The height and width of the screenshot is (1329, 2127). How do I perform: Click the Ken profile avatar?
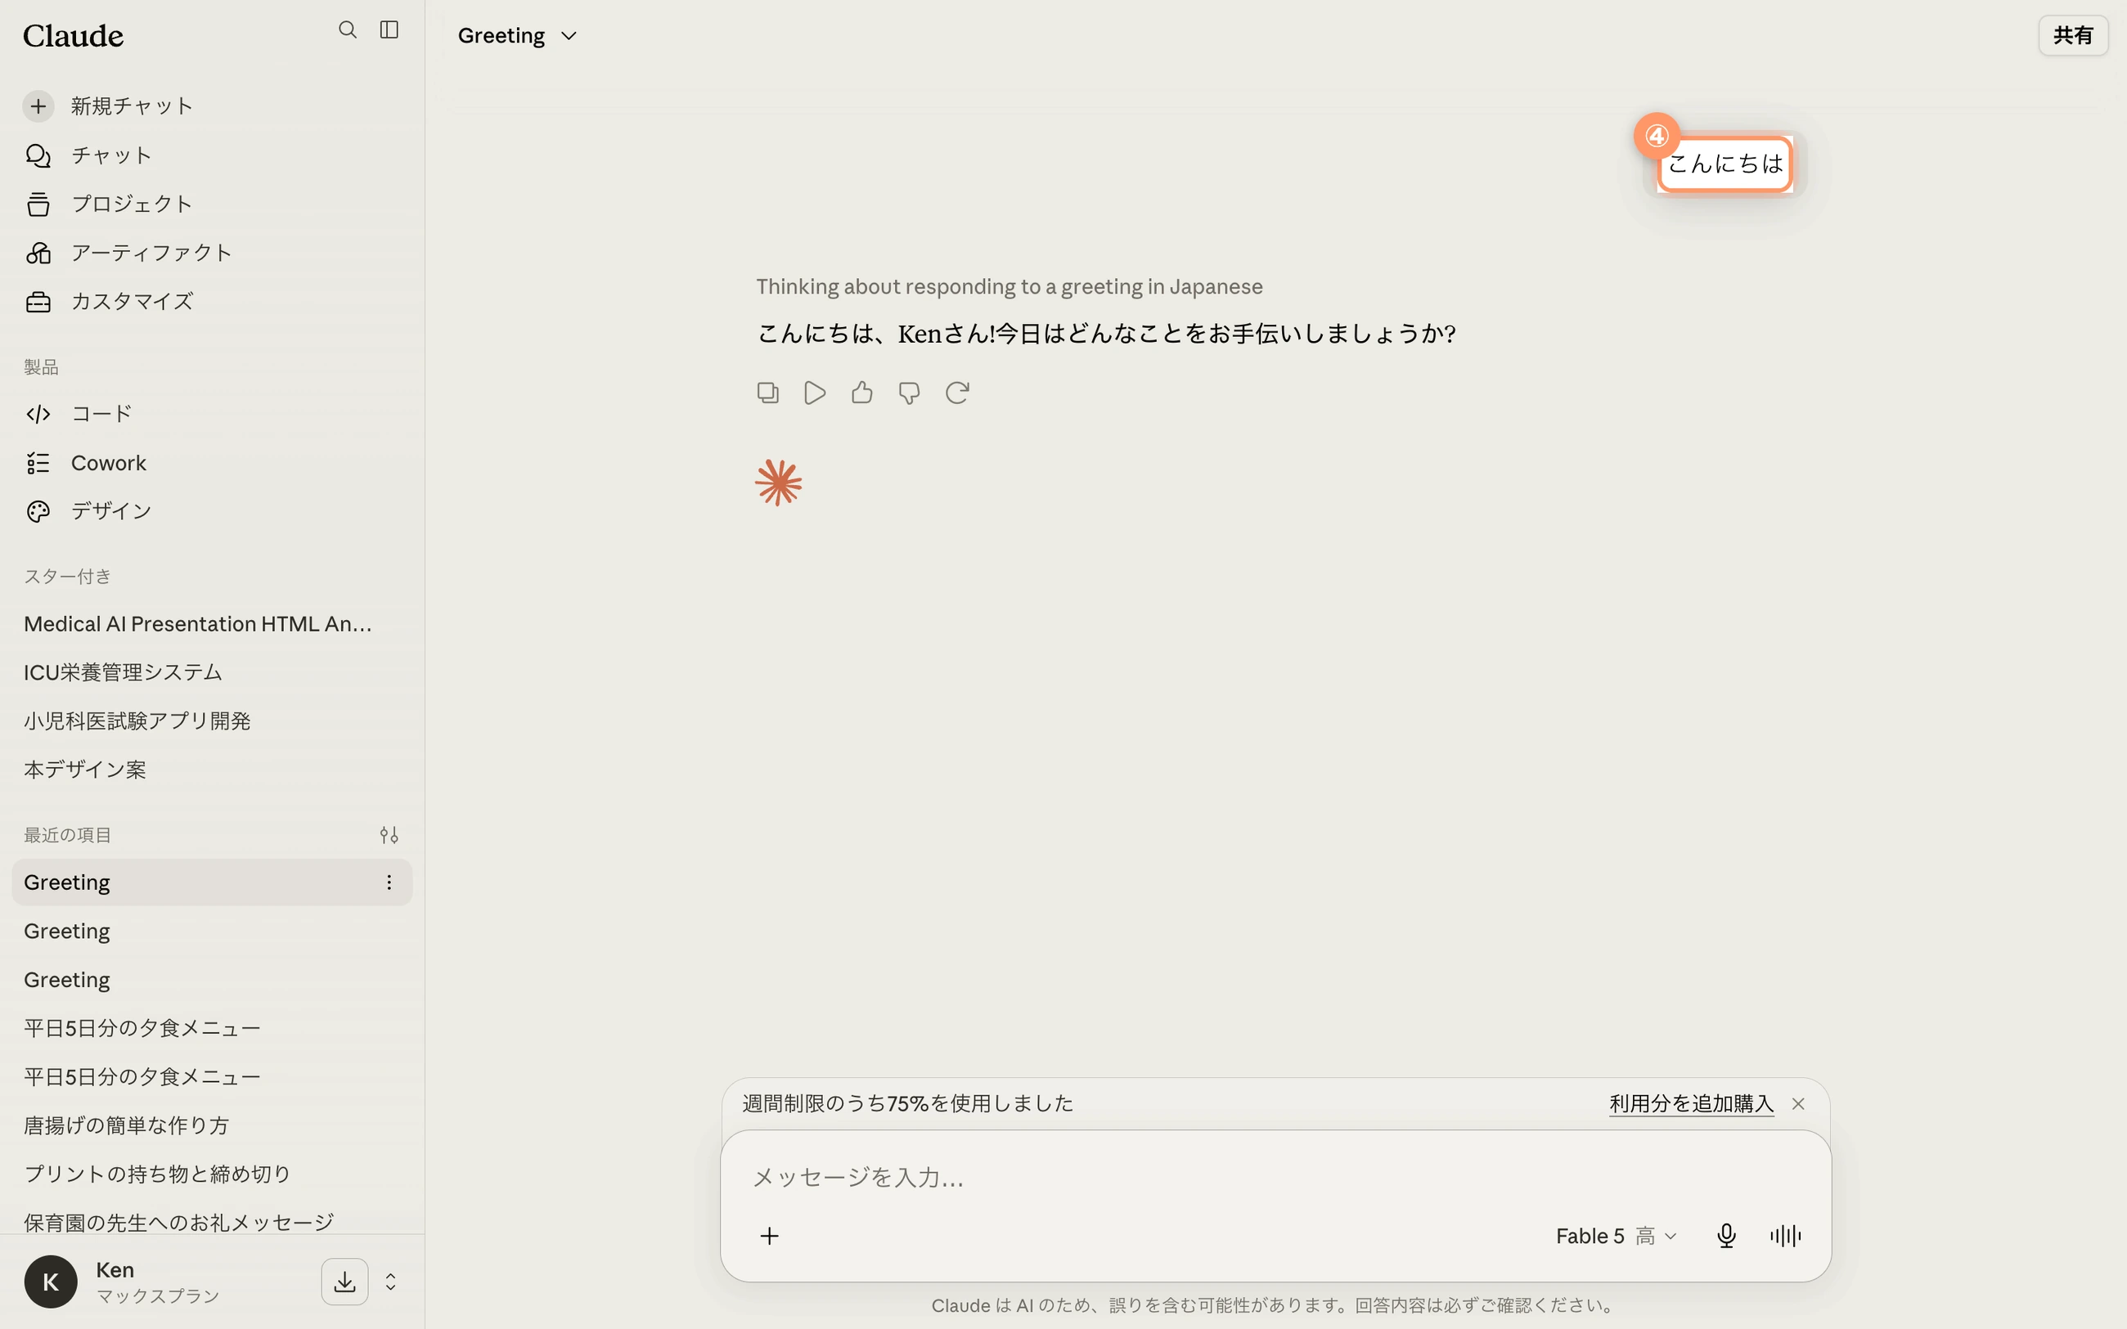point(51,1282)
